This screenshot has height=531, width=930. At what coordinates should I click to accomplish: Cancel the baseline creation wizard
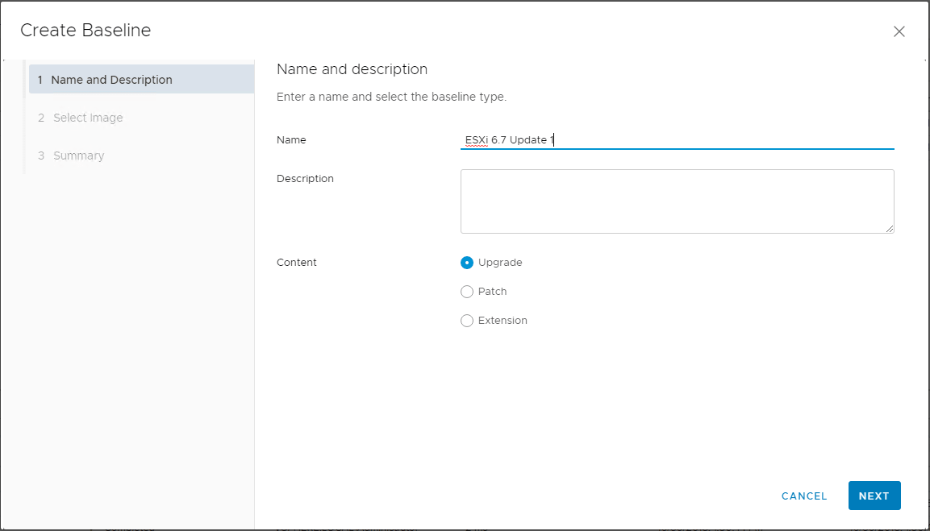coord(804,496)
